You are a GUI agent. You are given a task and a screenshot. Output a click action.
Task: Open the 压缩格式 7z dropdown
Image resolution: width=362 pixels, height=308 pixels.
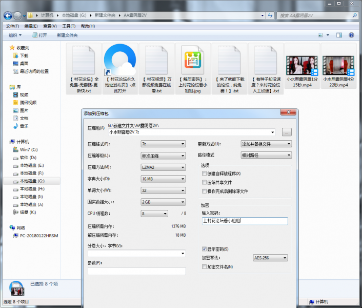coord(163,144)
